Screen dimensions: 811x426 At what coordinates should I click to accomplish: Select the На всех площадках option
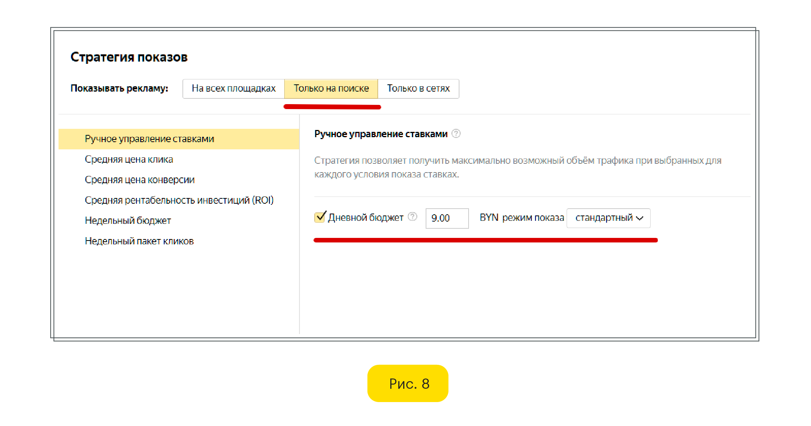point(233,89)
